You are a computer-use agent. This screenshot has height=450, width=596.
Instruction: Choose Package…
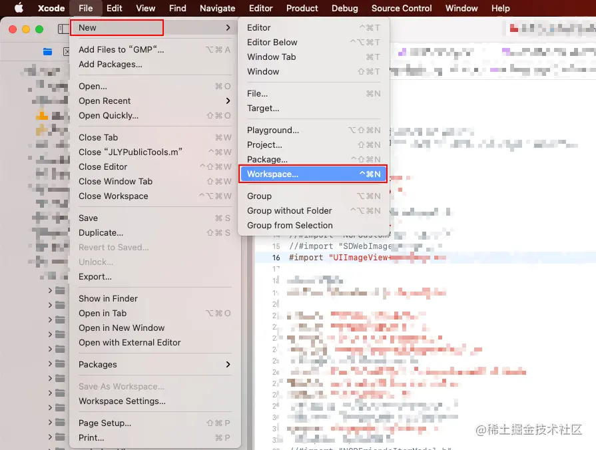[313, 160]
